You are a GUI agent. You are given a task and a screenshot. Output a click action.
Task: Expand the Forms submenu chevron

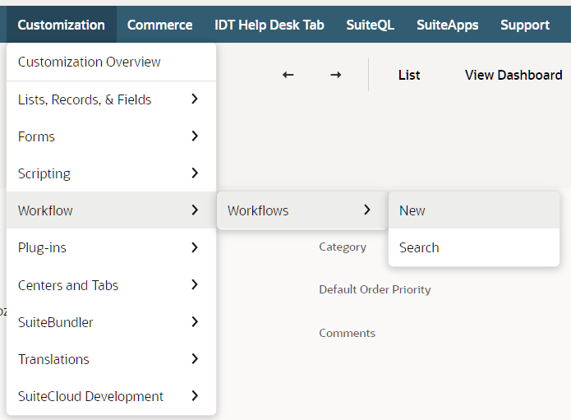pos(195,136)
